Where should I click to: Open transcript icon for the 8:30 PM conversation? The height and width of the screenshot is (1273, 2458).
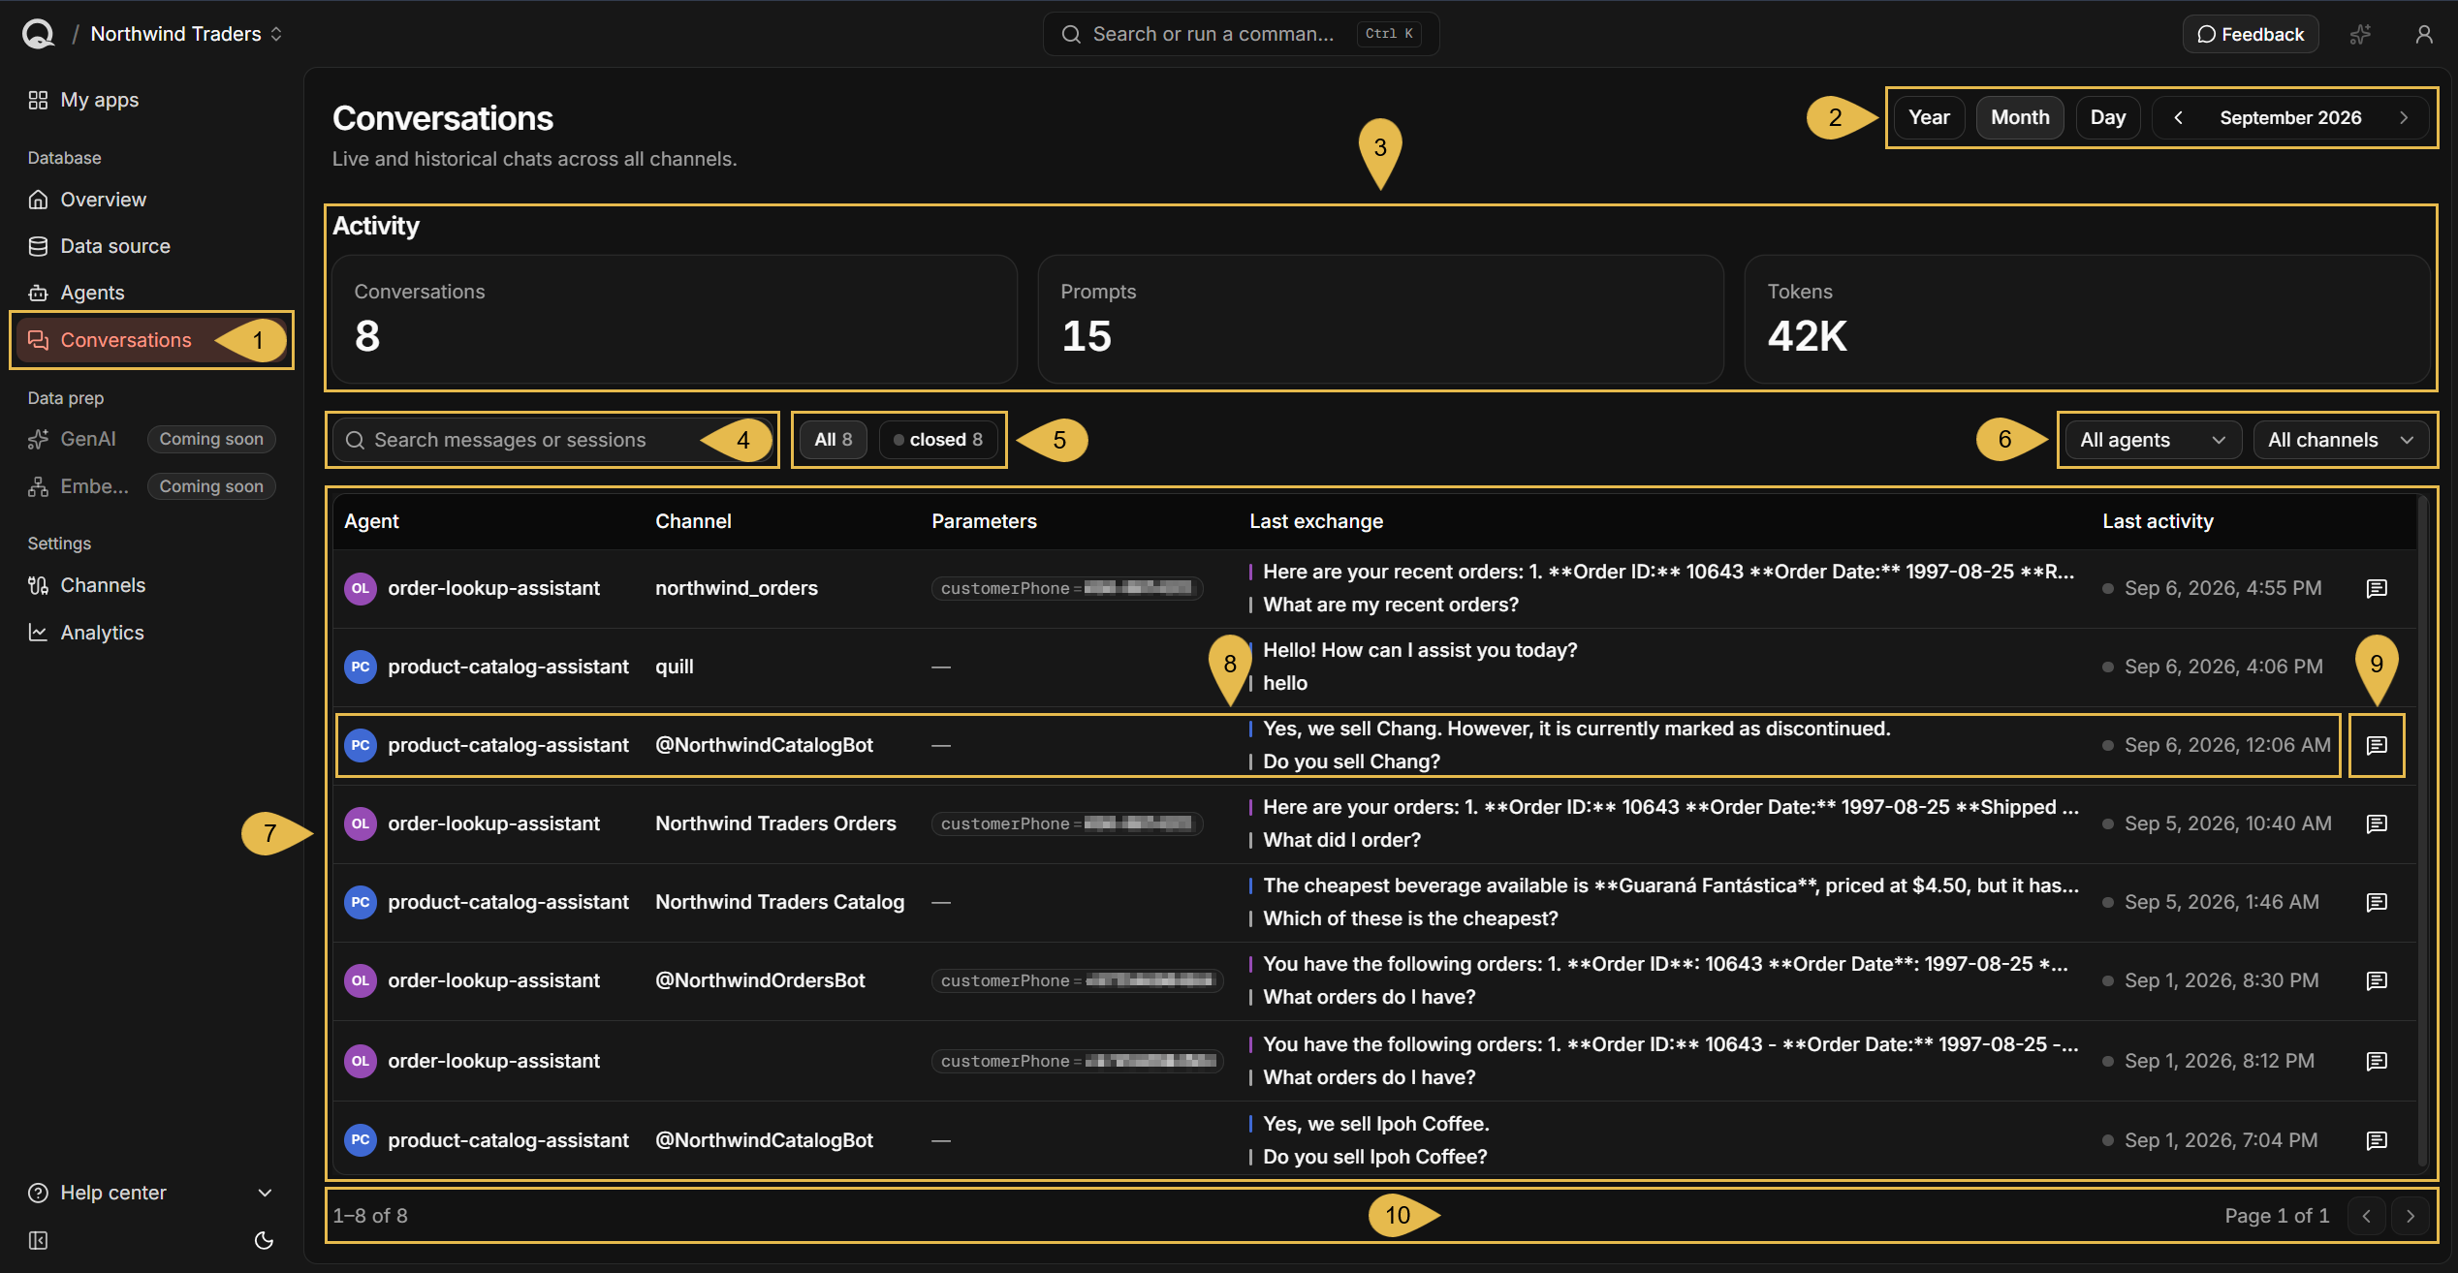pos(2376,980)
